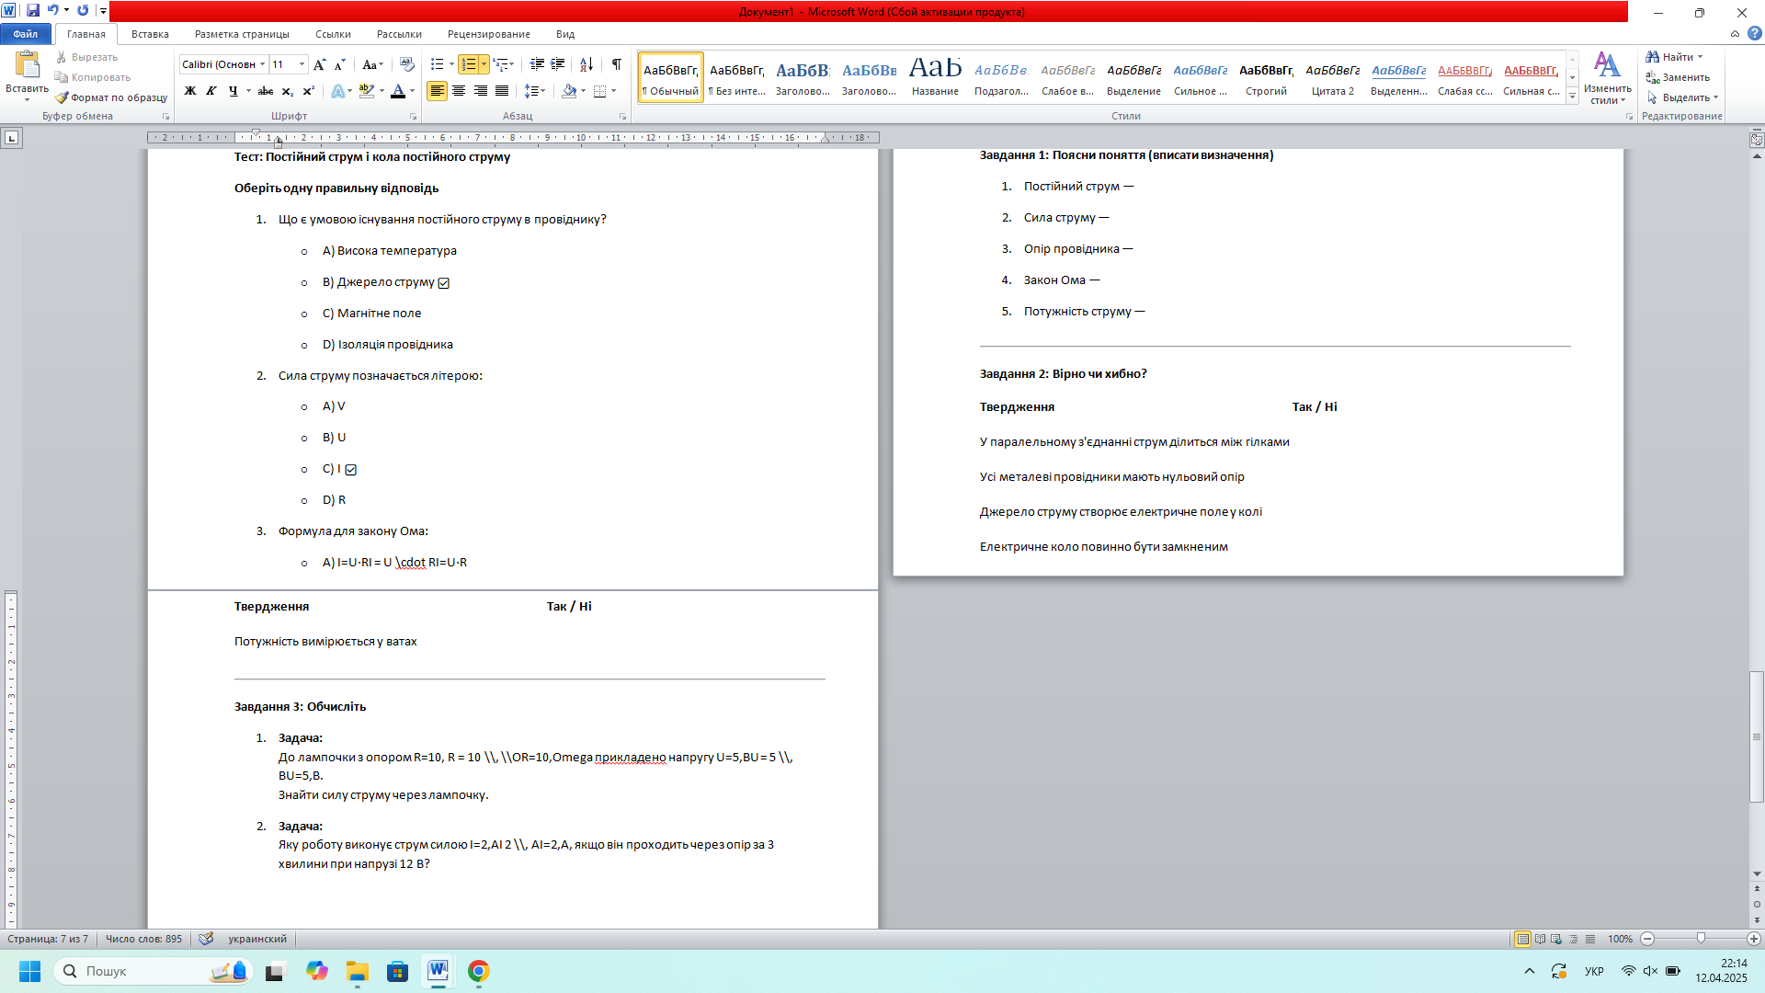
Task: Switch to Print Layout view
Action: pos(1523,939)
